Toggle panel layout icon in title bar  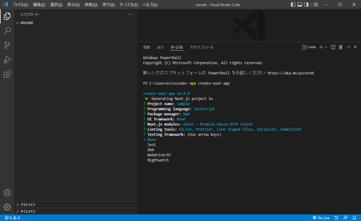(300, 5)
